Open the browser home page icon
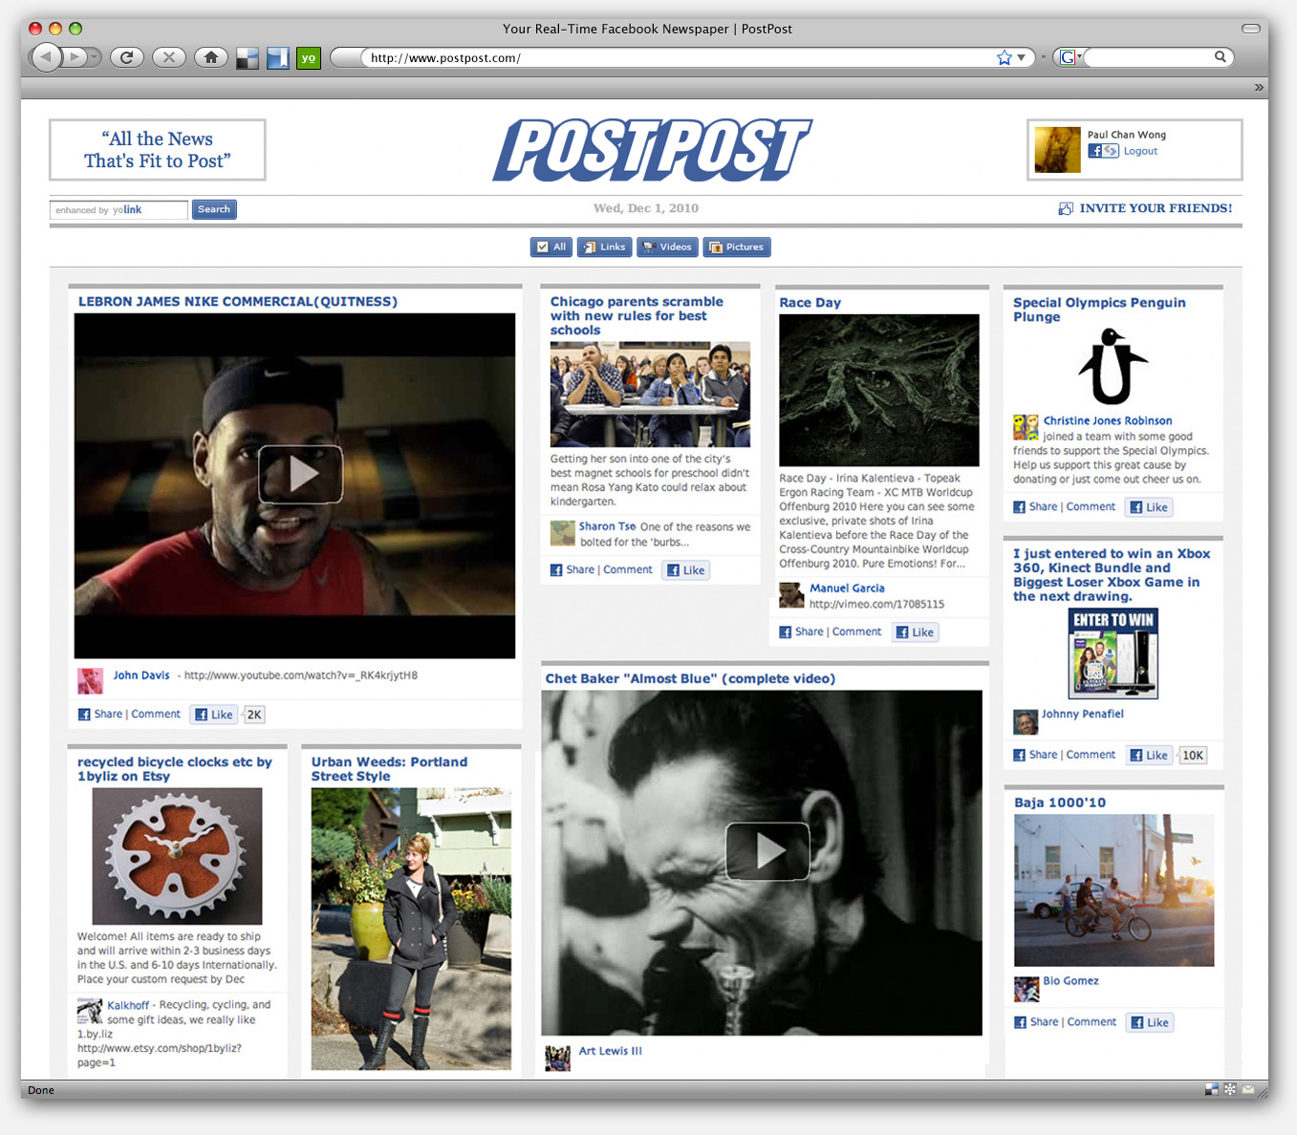This screenshot has height=1135, width=1297. (x=211, y=57)
